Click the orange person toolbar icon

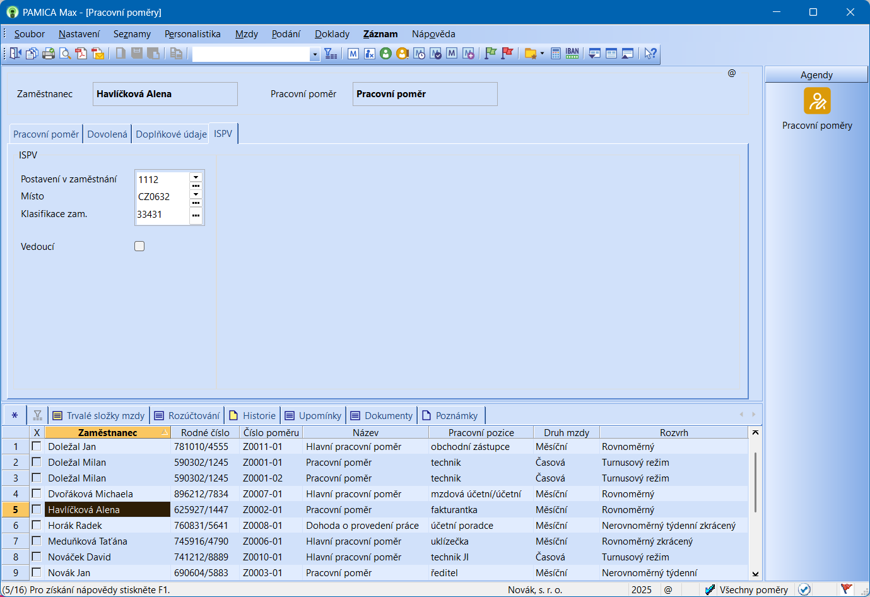(x=403, y=54)
